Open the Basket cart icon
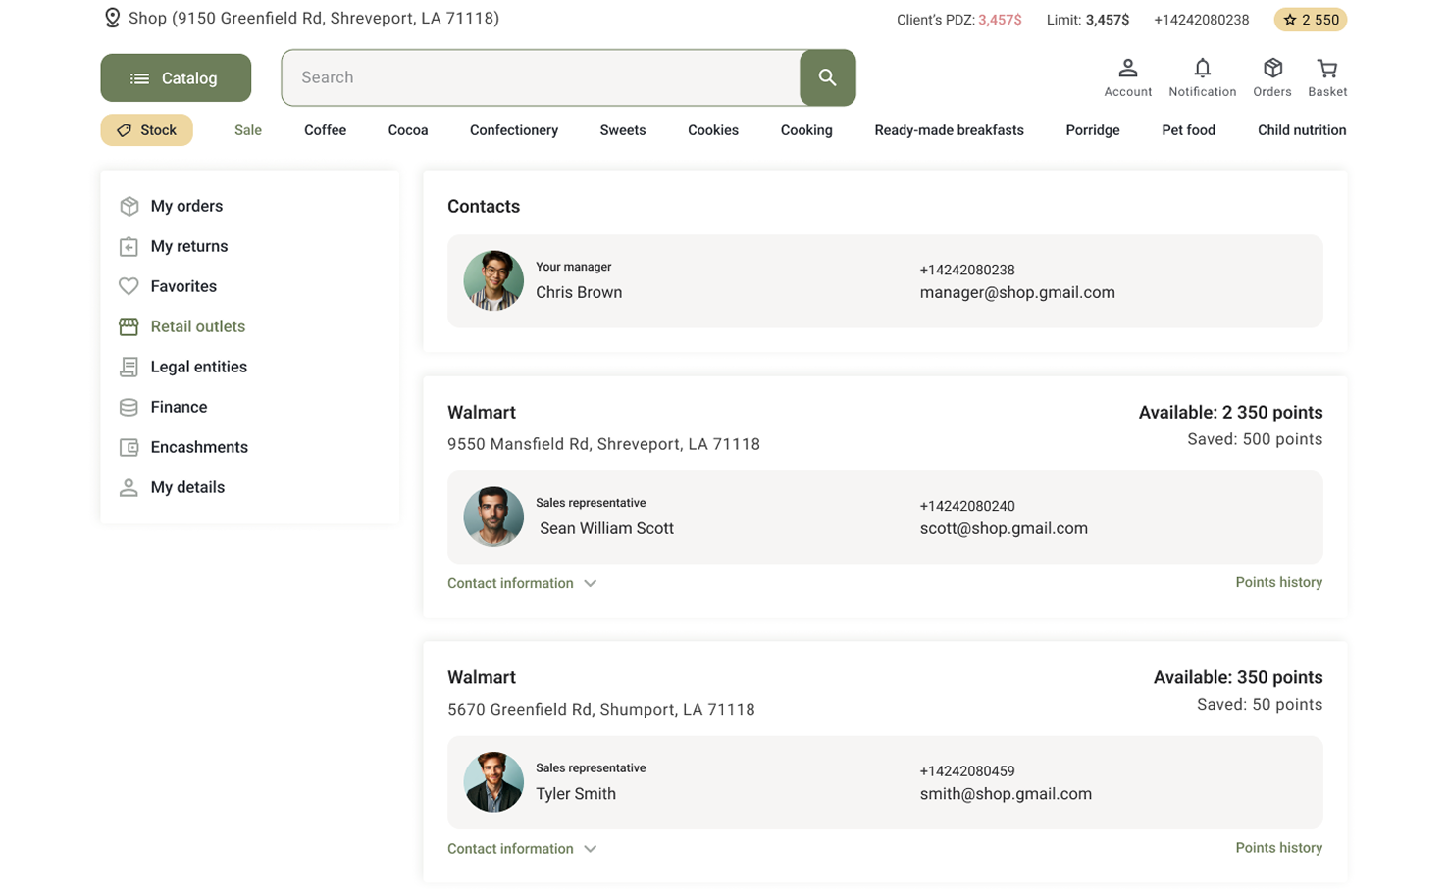This screenshot has width=1448, height=891. point(1326,69)
